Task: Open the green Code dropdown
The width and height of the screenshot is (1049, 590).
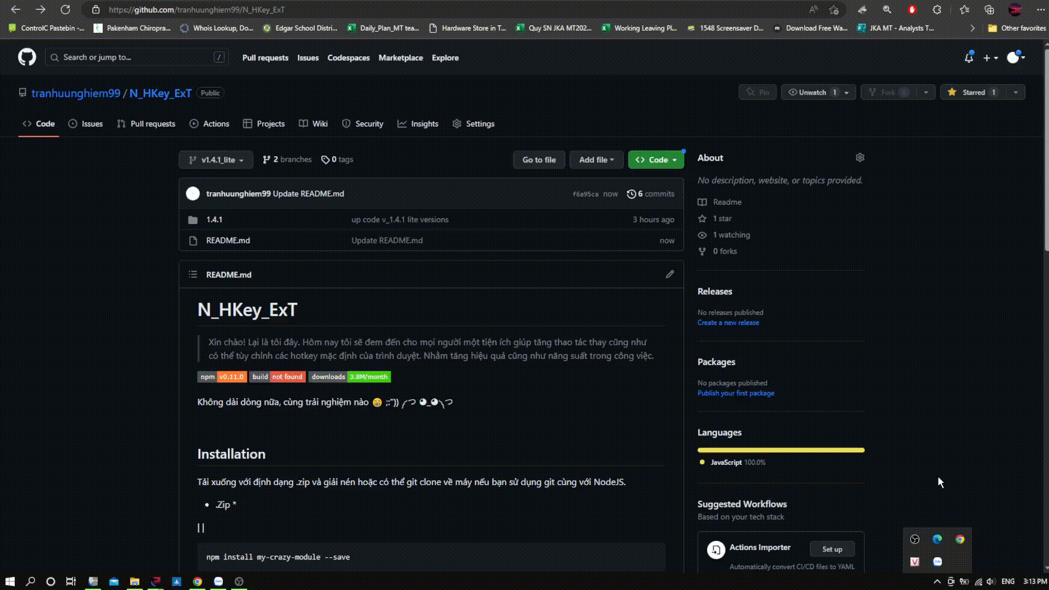Action: tap(656, 160)
